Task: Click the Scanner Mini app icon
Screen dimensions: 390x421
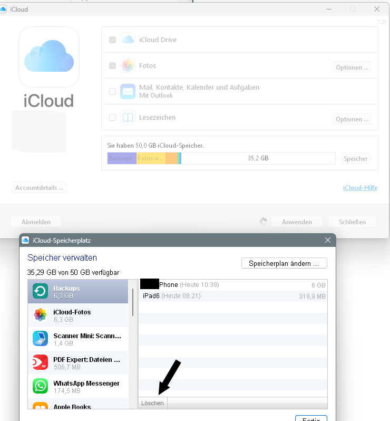Action: pyautogui.click(x=40, y=339)
